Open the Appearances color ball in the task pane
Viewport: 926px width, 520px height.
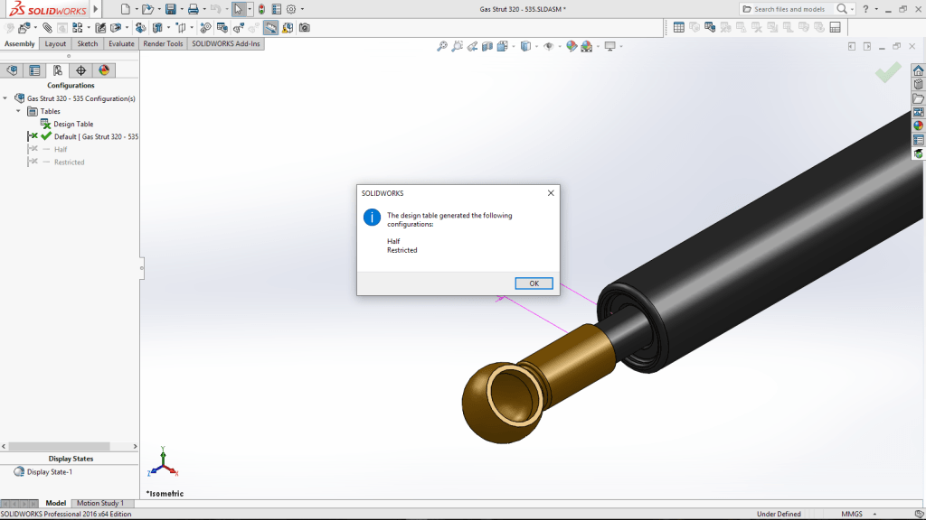[x=919, y=125]
